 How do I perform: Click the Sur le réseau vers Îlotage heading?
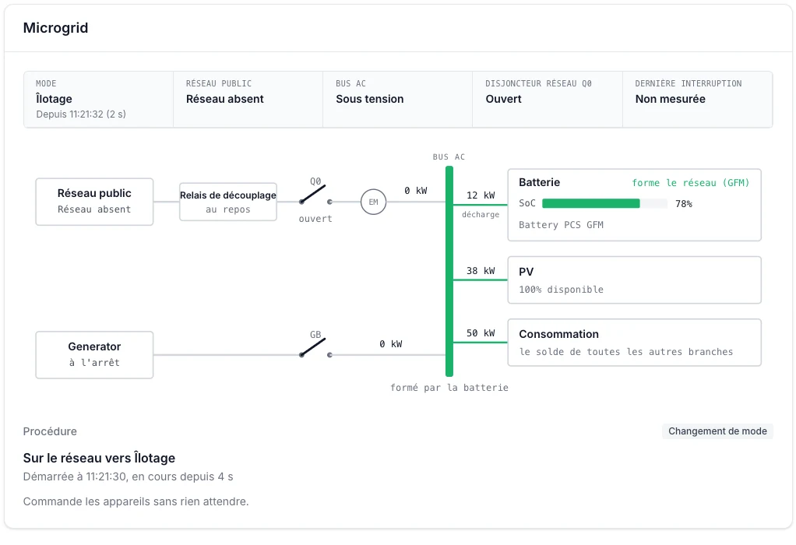click(x=99, y=459)
